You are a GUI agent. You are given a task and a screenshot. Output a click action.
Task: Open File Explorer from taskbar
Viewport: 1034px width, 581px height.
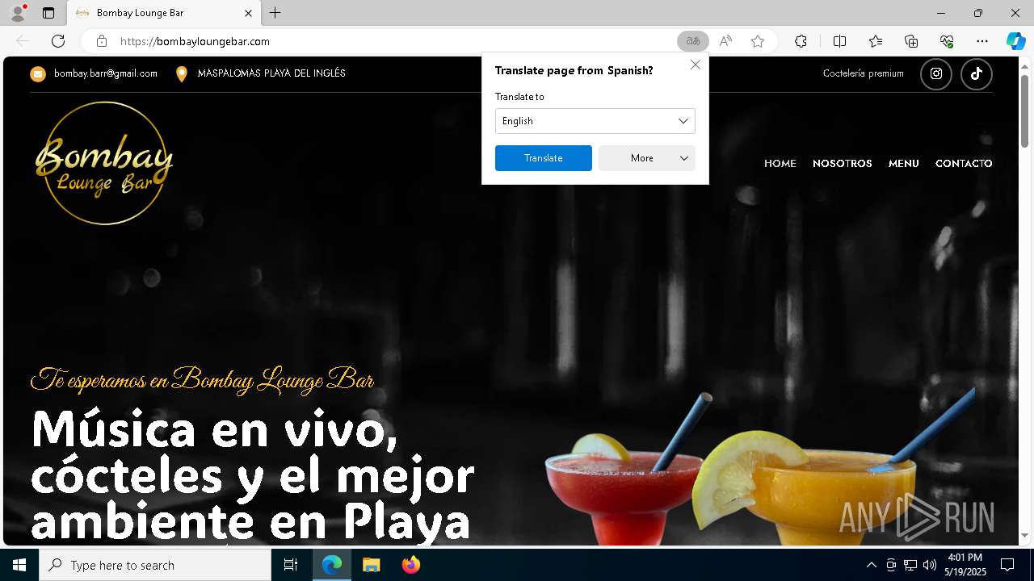pyautogui.click(x=371, y=565)
